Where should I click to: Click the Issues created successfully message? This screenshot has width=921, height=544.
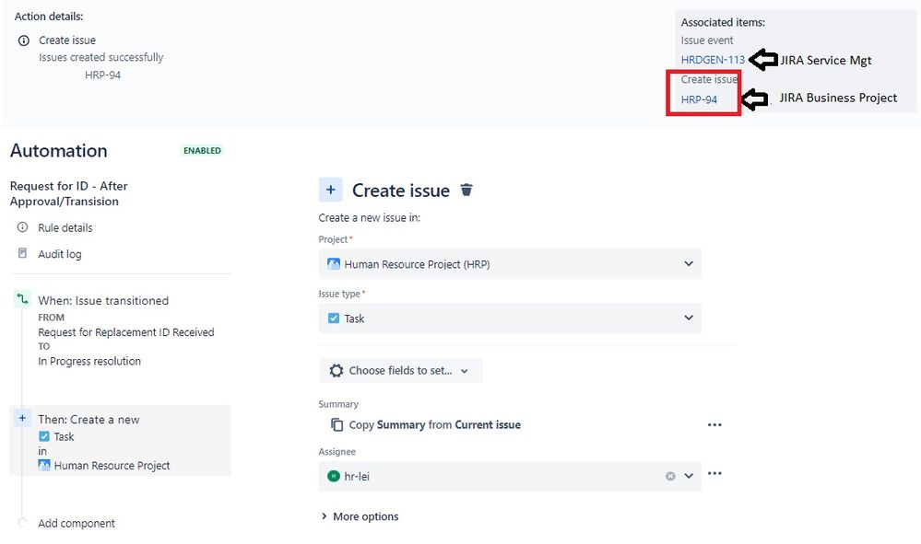[101, 57]
